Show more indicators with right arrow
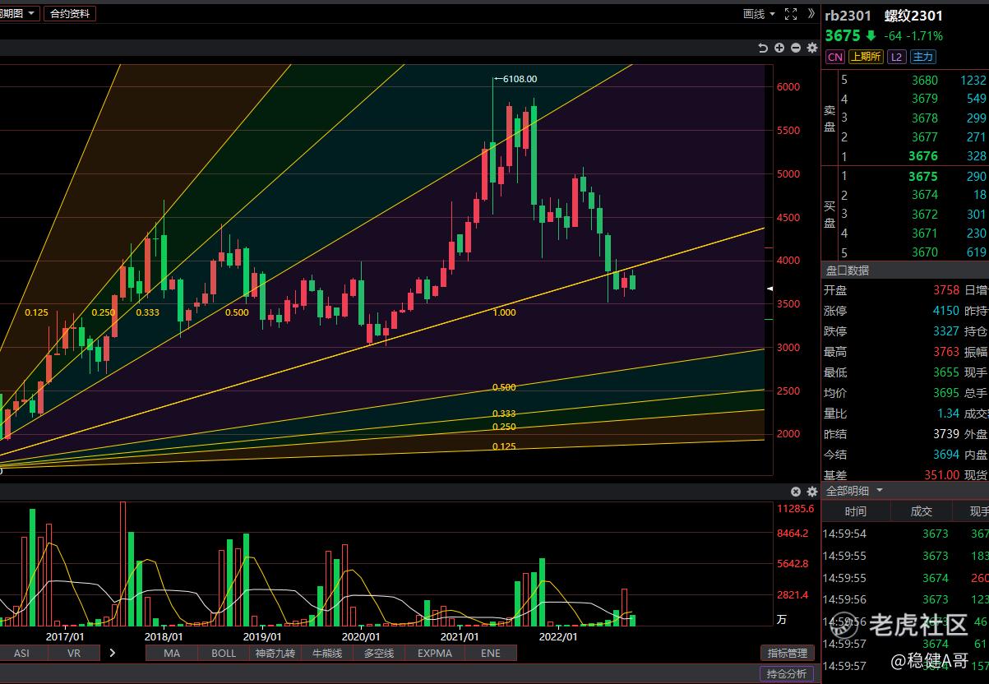This screenshot has height=684, width=989. pyautogui.click(x=113, y=653)
